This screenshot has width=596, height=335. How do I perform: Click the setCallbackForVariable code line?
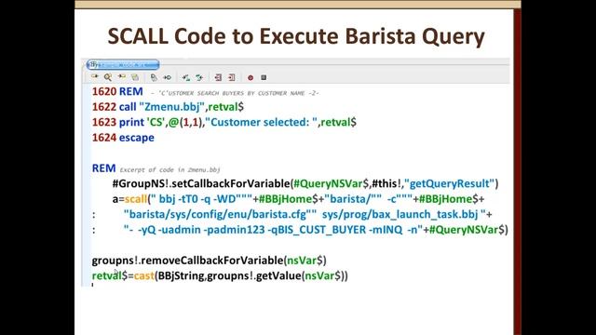[305, 184]
